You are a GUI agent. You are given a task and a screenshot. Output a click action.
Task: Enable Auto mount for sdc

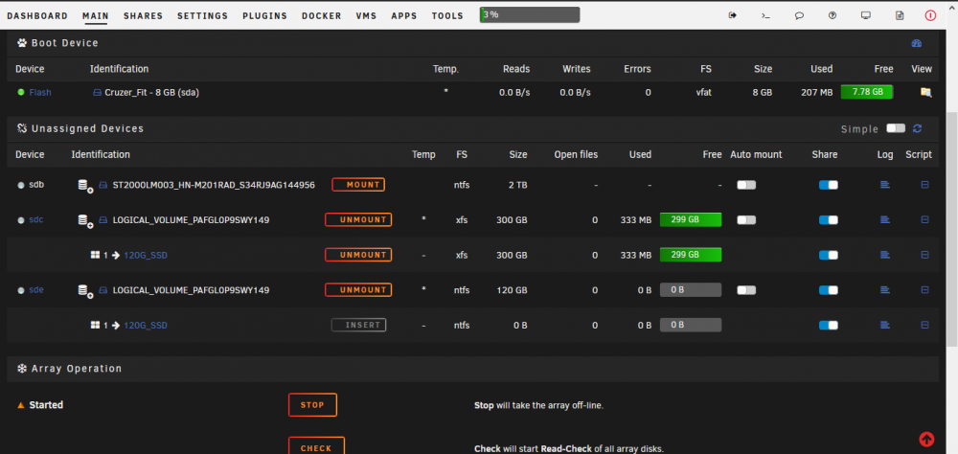click(746, 220)
